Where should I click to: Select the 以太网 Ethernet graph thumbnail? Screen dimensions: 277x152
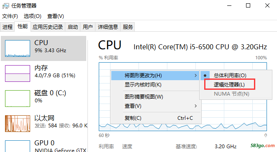[x=18, y=124]
